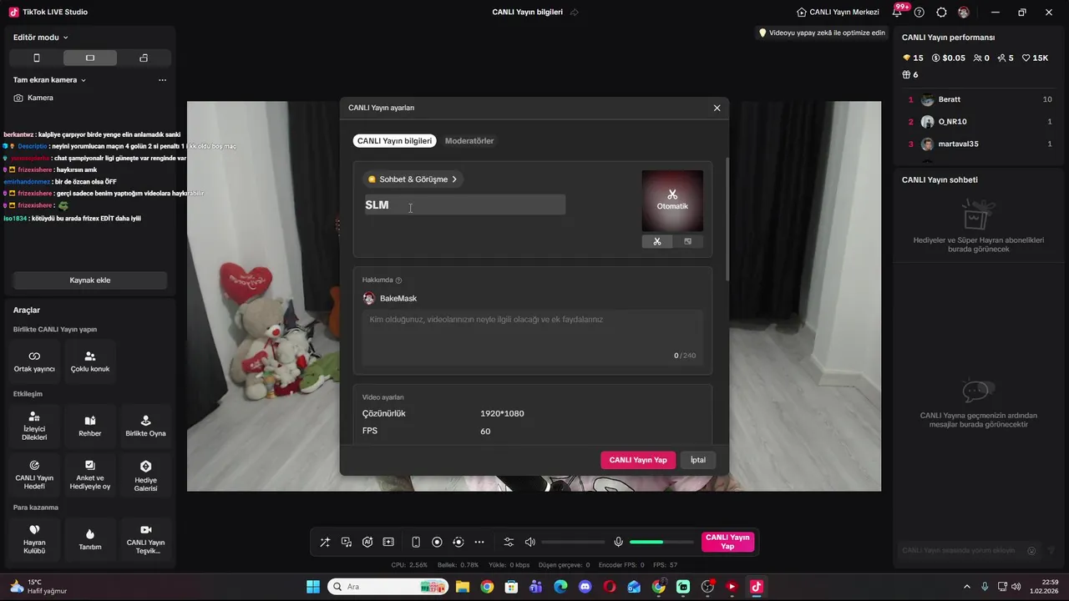The width and height of the screenshot is (1069, 601).
Task: Open Birlikte Oyna
Action: pos(146,427)
